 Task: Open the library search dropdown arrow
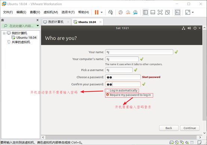click(38, 25)
